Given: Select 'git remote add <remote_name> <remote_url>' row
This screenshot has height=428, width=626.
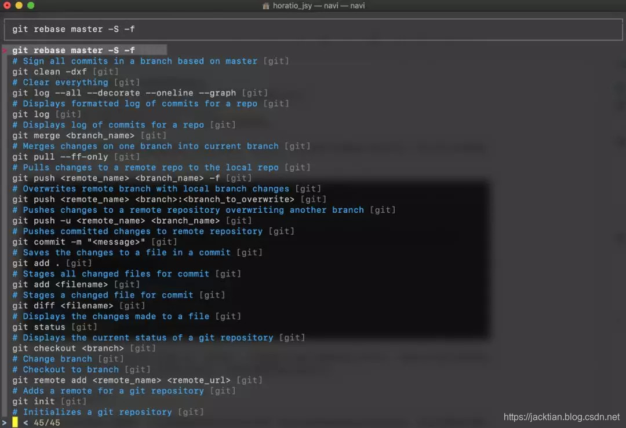Looking at the screenshot, I should [x=137, y=380].
